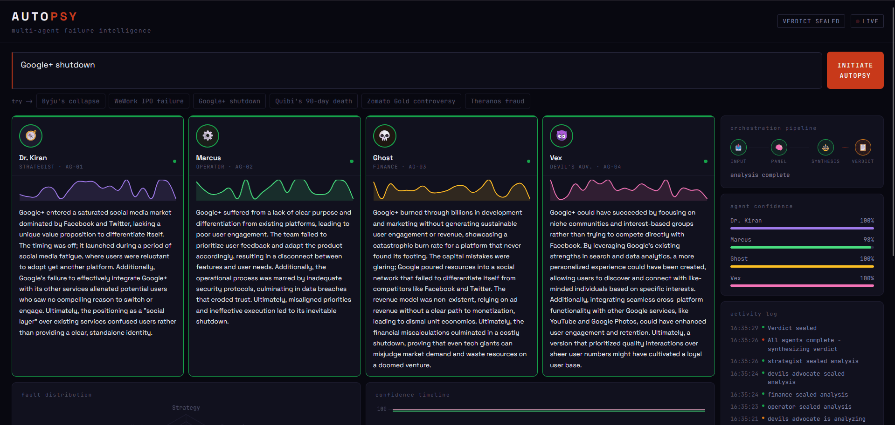Click the LIVE indicator badge

[867, 21]
